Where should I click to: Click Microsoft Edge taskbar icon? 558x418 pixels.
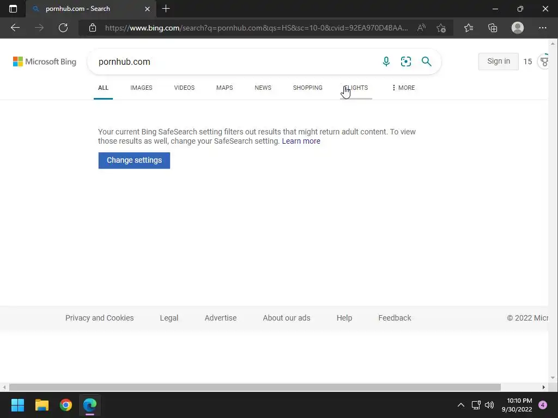click(x=90, y=405)
